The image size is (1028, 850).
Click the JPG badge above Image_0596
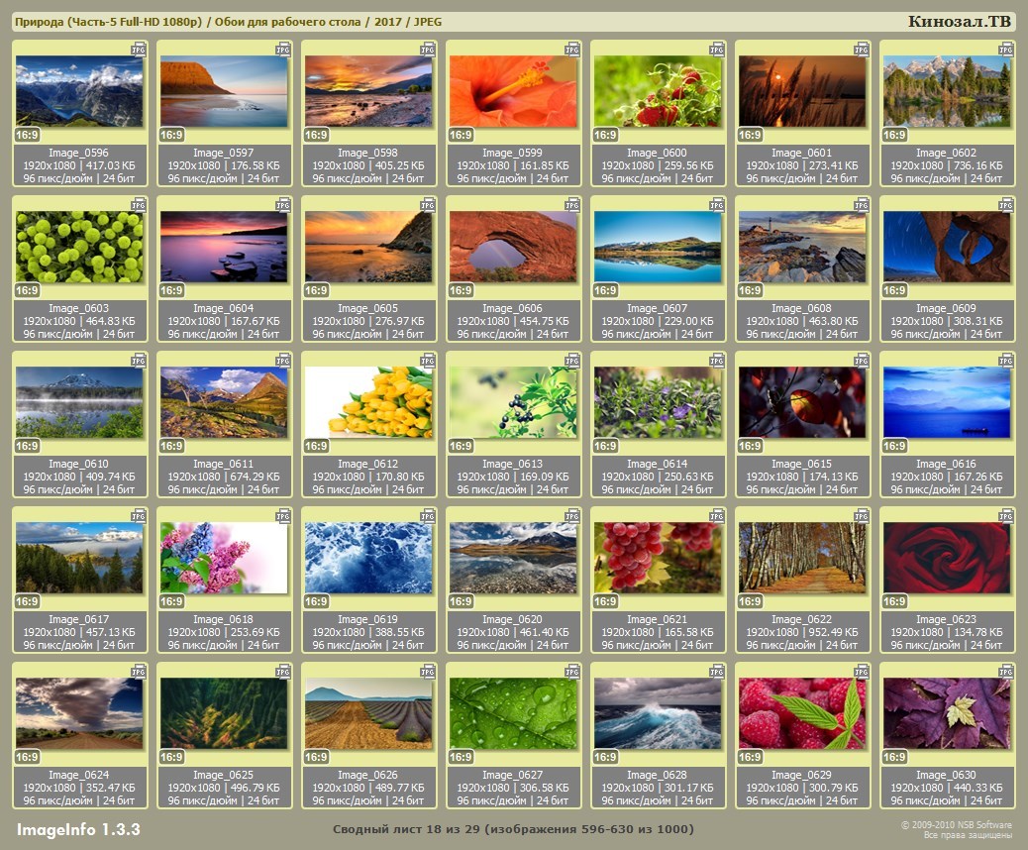138,49
